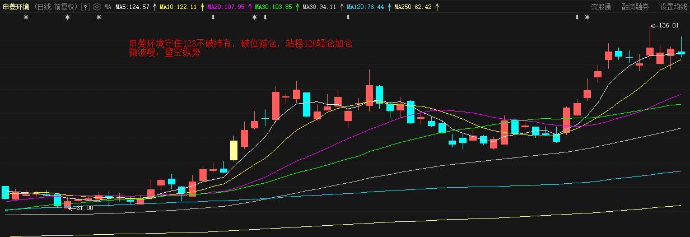The width and height of the screenshot is (690, 237).
Task: Open the question mark help icon
Action: pos(85,7)
